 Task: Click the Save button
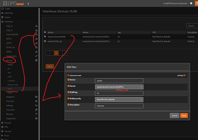(184, 116)
